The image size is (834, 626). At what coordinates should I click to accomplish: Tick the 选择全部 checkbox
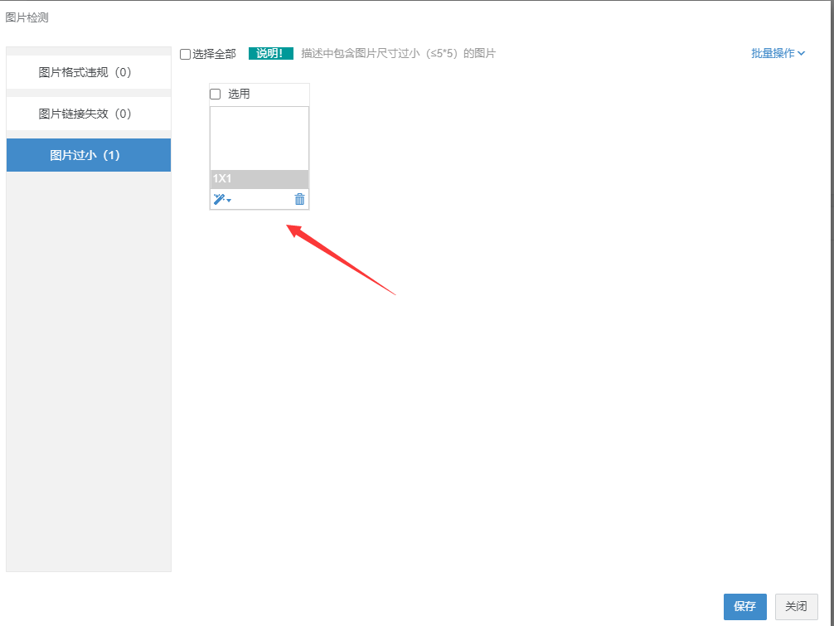(186, 54)
